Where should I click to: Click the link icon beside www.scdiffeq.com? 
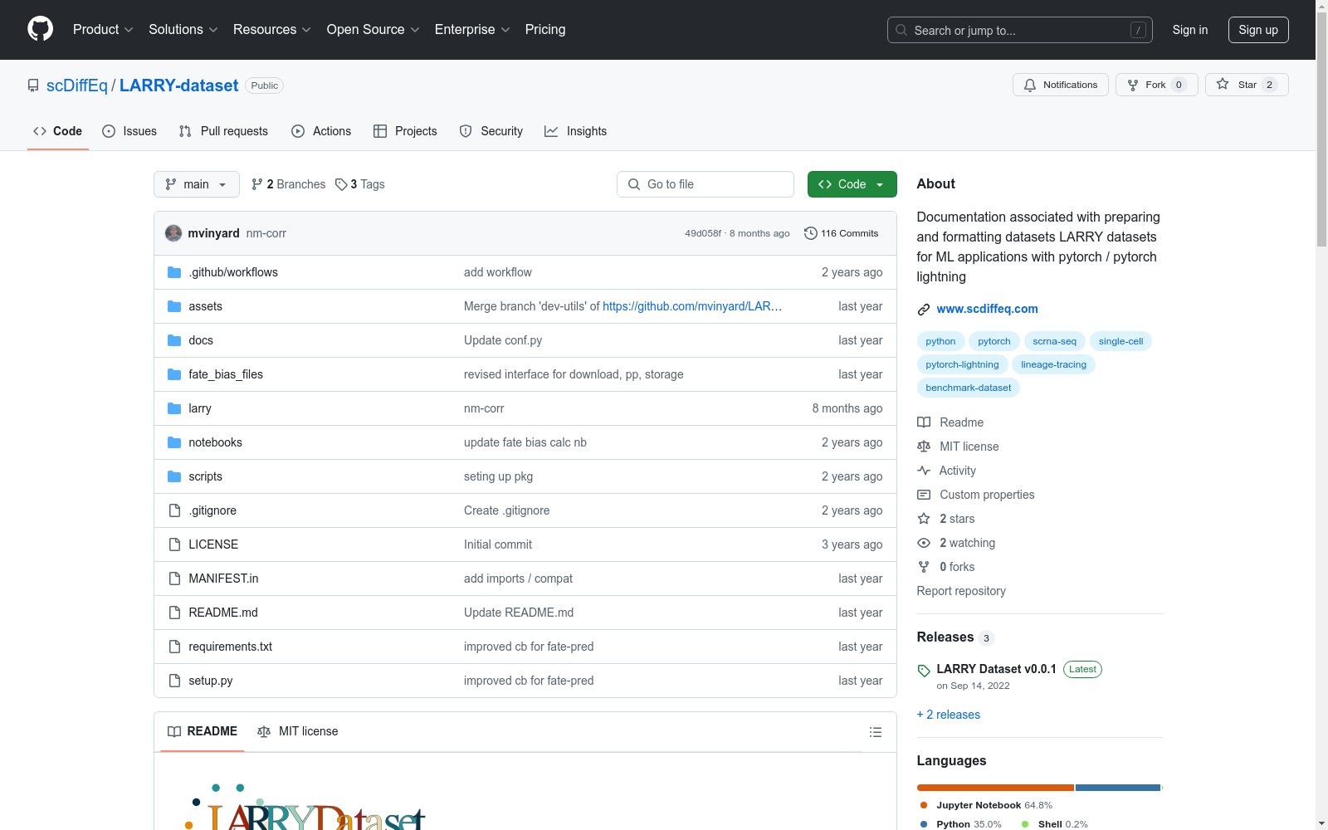click(924, 310)
